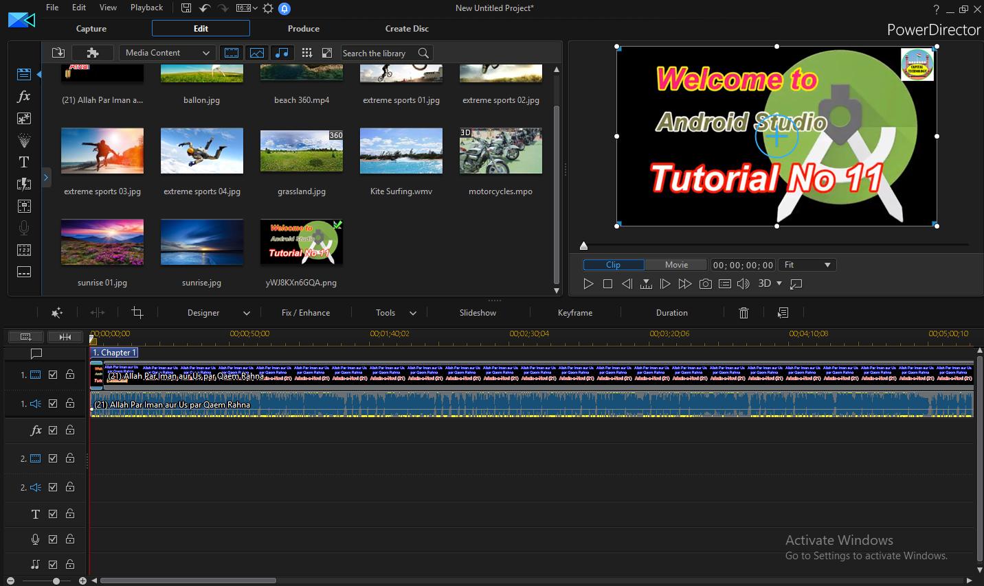
Task: Click the expand library window icon
Action: [327, 53]
